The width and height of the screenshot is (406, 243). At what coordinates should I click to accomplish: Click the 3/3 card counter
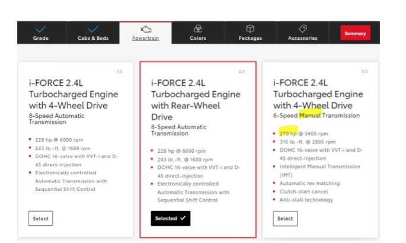pos(365,71)
